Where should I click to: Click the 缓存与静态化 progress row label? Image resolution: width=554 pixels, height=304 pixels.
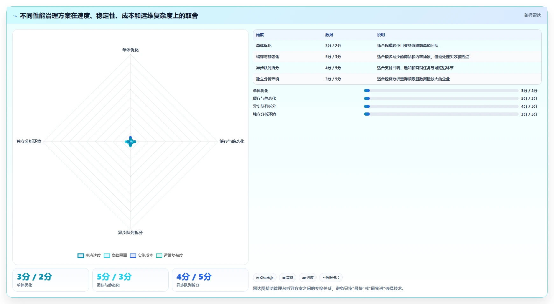tap(264, 98)
